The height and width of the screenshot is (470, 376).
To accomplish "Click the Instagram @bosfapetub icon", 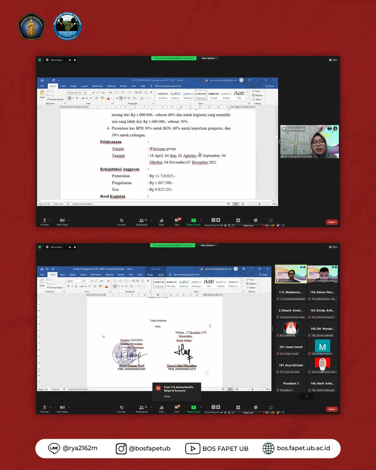I will (121, 448).
